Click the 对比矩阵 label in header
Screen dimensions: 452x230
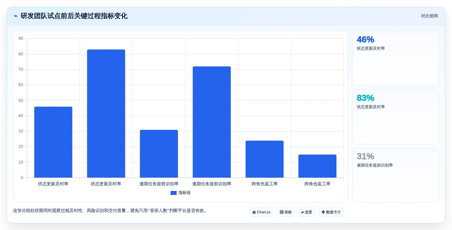[430, 16]
